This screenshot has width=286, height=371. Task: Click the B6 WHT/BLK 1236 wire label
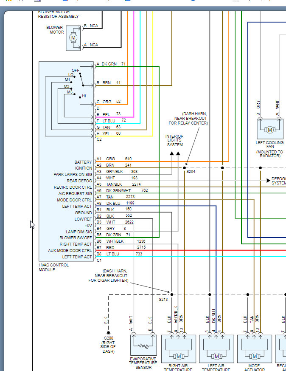pos(121,241)
